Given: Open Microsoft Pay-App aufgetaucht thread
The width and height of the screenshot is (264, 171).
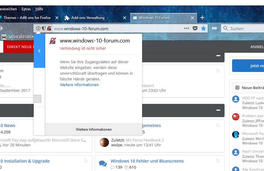Looking at the screenshot, I should click(x=43, y=140).
